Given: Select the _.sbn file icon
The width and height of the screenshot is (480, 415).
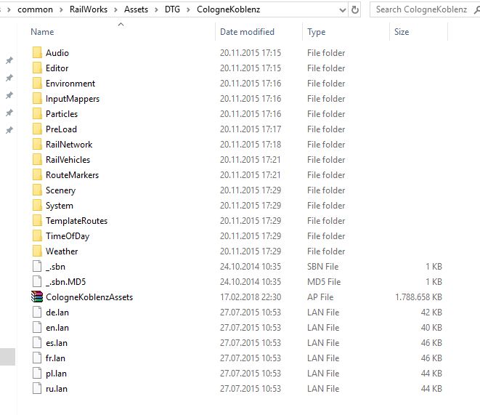Looking at the screenshot, I should tap(37, 267).
